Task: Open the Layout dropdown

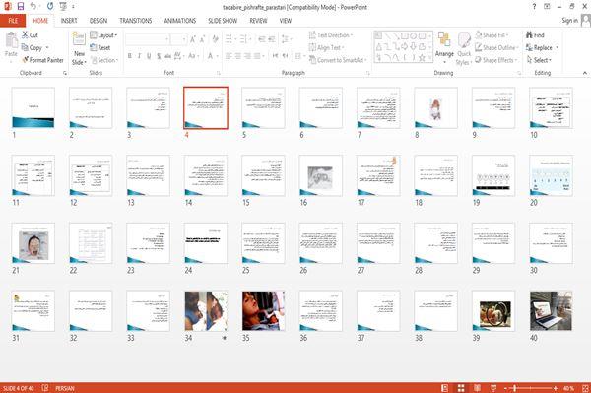Action: (104, 35)
